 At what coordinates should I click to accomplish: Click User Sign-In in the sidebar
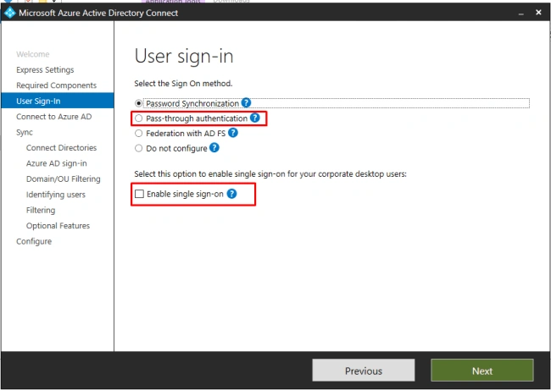tap(58, 101)
